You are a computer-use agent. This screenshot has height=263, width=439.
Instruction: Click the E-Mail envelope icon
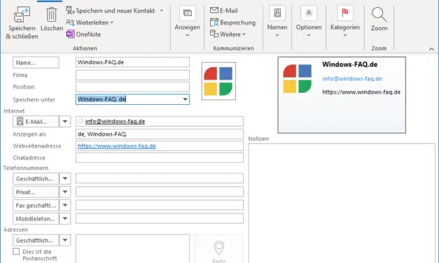(214, 10)
